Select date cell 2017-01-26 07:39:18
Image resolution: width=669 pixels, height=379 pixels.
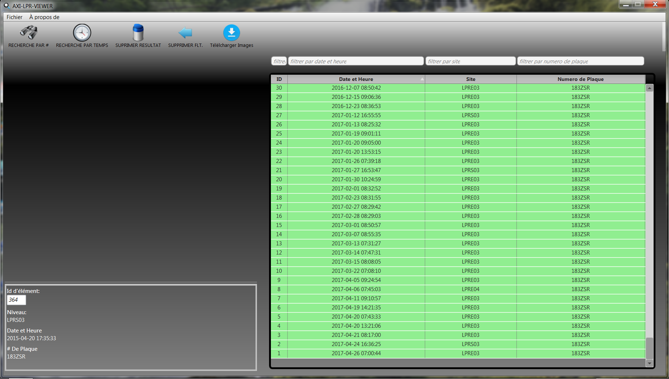pos(356,161)
